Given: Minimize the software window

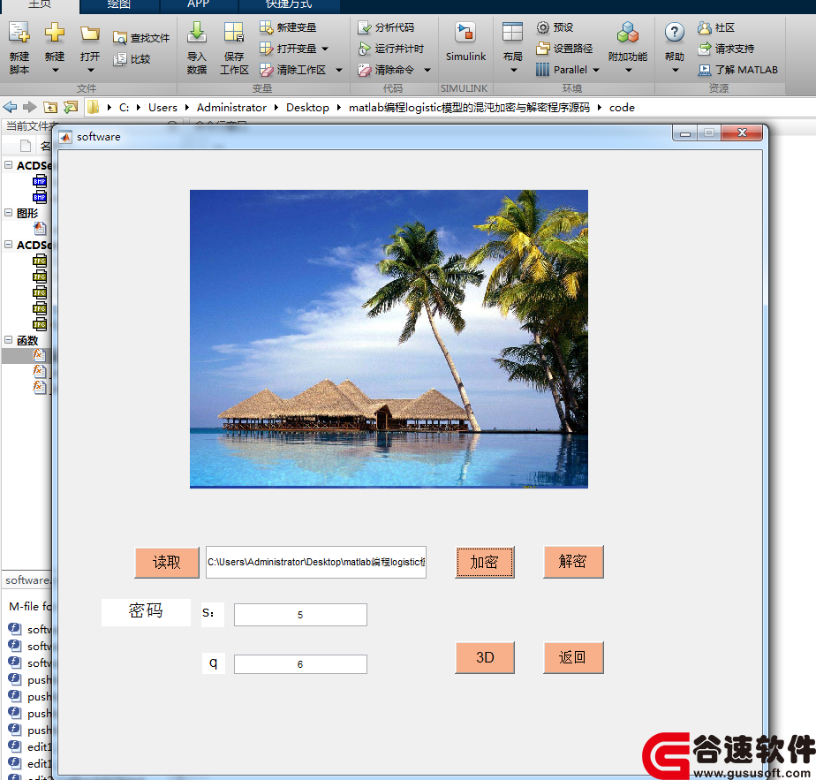Looking at the screenshot, I should pyautogui.click(x=685, y=133).
